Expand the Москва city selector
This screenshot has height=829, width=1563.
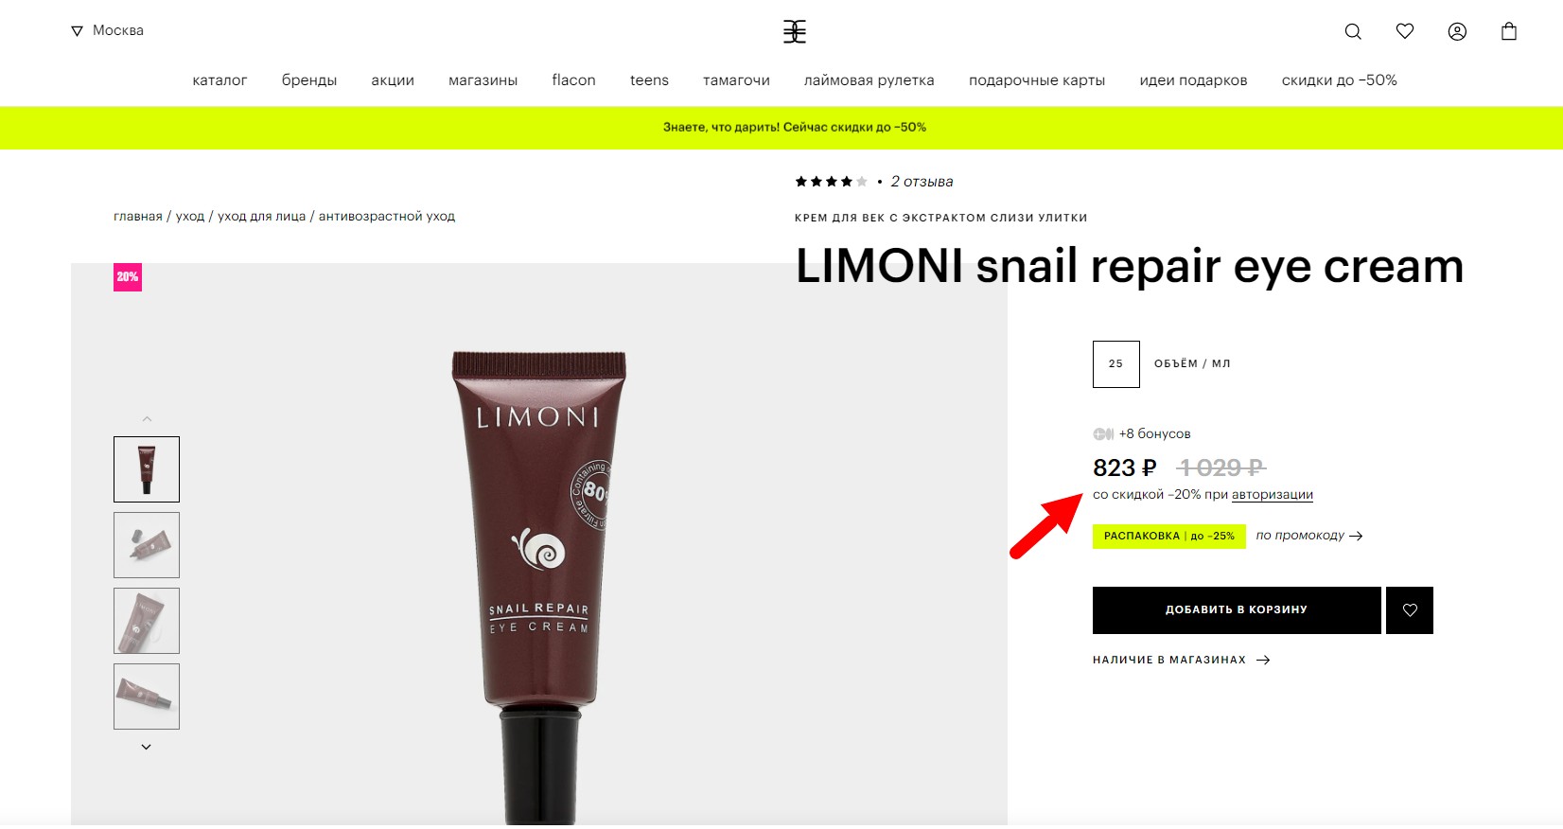coord(107,30)
